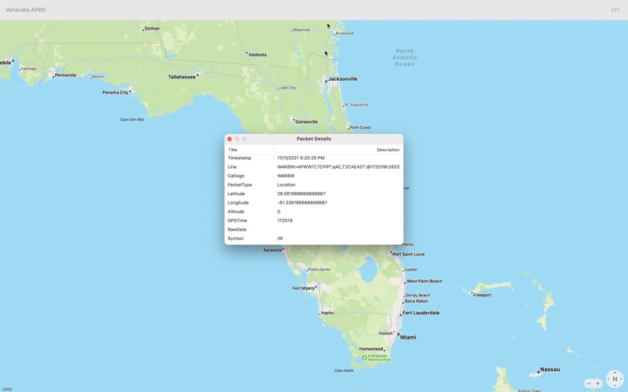Click the Location packet type value
Image resolution: width=628 pixels, height=392 pixels.
(286, 185)
